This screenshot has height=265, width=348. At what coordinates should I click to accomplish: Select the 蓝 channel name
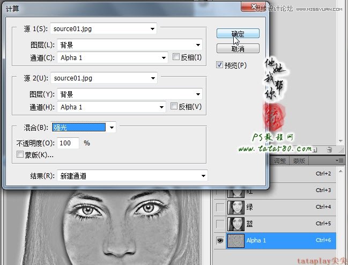coord(249,224)
